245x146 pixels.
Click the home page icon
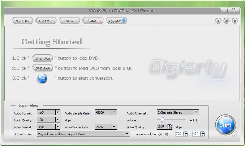point(226,21)
